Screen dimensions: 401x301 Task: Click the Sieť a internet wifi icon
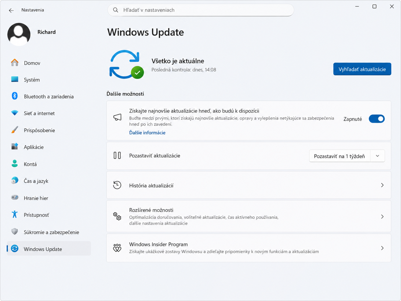click(x=15, y=113)
